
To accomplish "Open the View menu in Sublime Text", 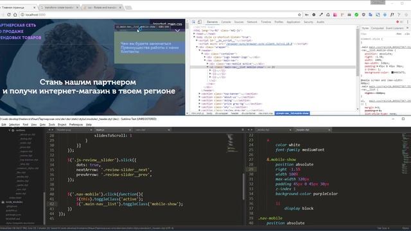I will (34, 124).
